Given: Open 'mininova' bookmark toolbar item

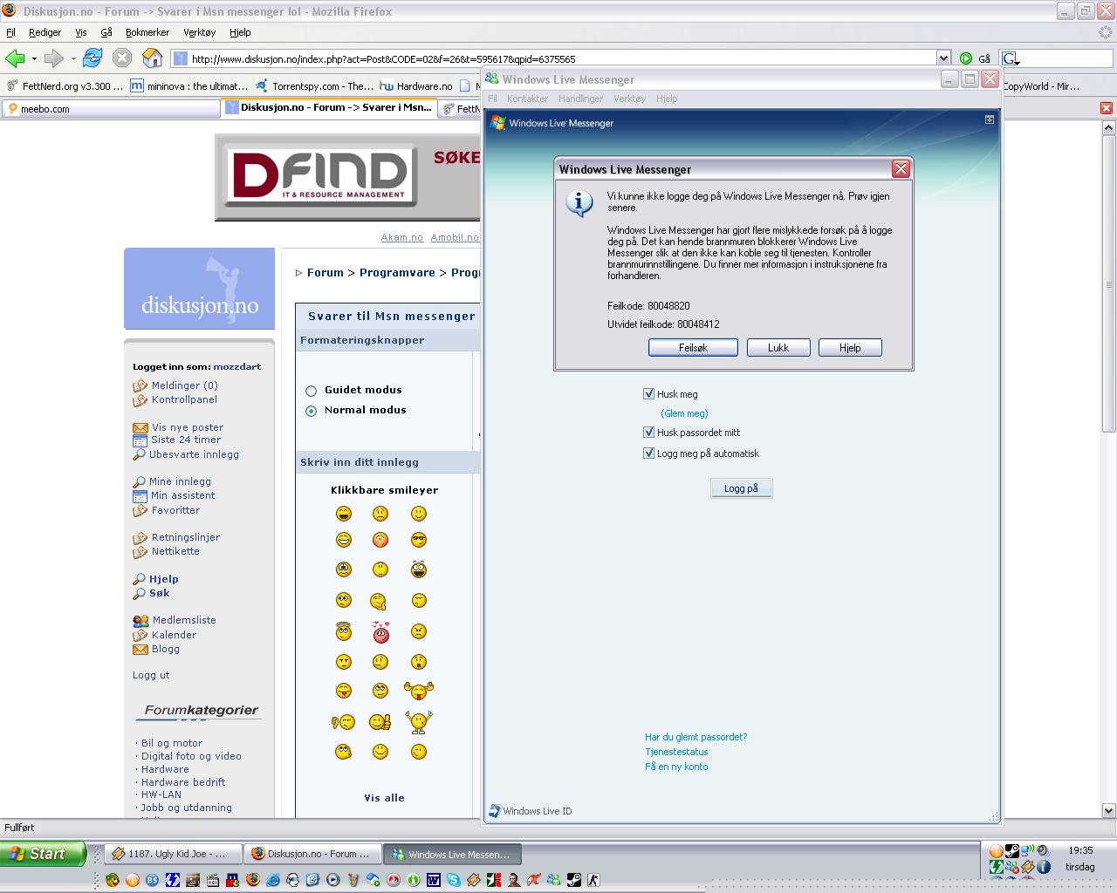Looking at the screenshot, I should click(189, 85).
